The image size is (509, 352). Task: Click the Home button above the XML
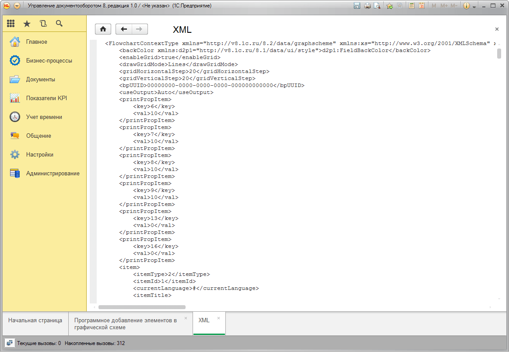(103, 29)
